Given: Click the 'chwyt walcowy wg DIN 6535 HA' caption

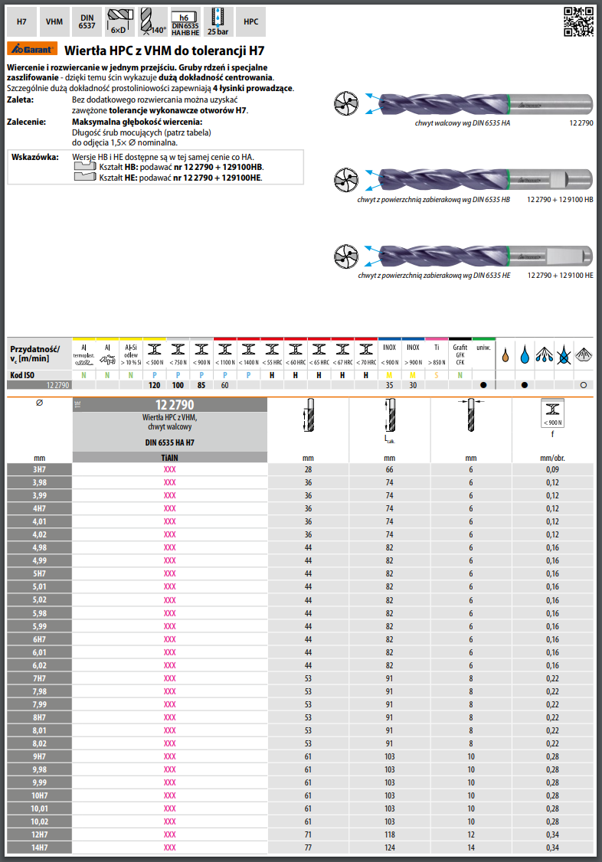Looking at the screenshot, I should click(x=463, y=123).
